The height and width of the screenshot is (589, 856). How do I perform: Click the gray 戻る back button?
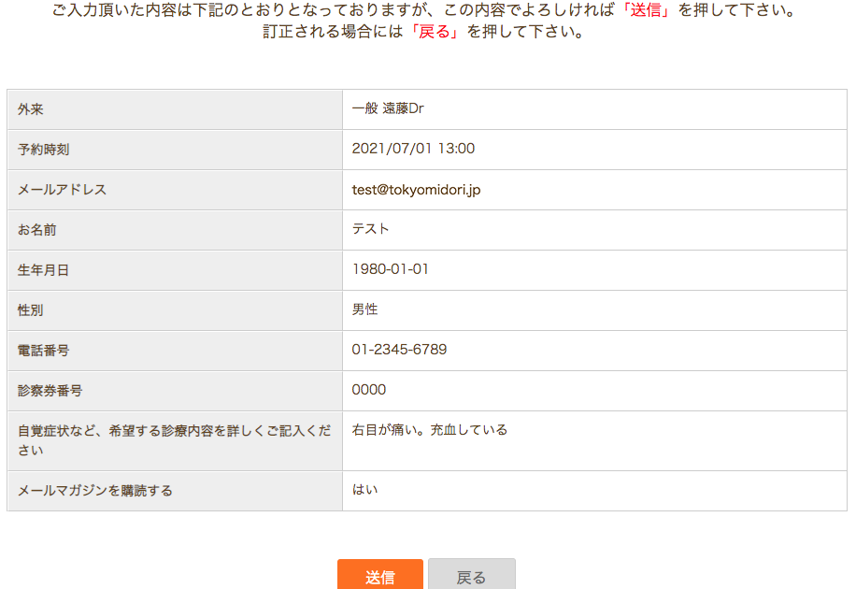[x=472, y=574]
